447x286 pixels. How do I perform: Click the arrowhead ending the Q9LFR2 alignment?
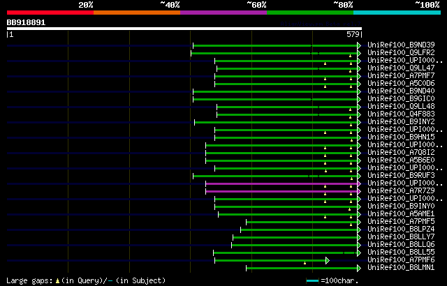pyautogui.click(x=359, y=53)
